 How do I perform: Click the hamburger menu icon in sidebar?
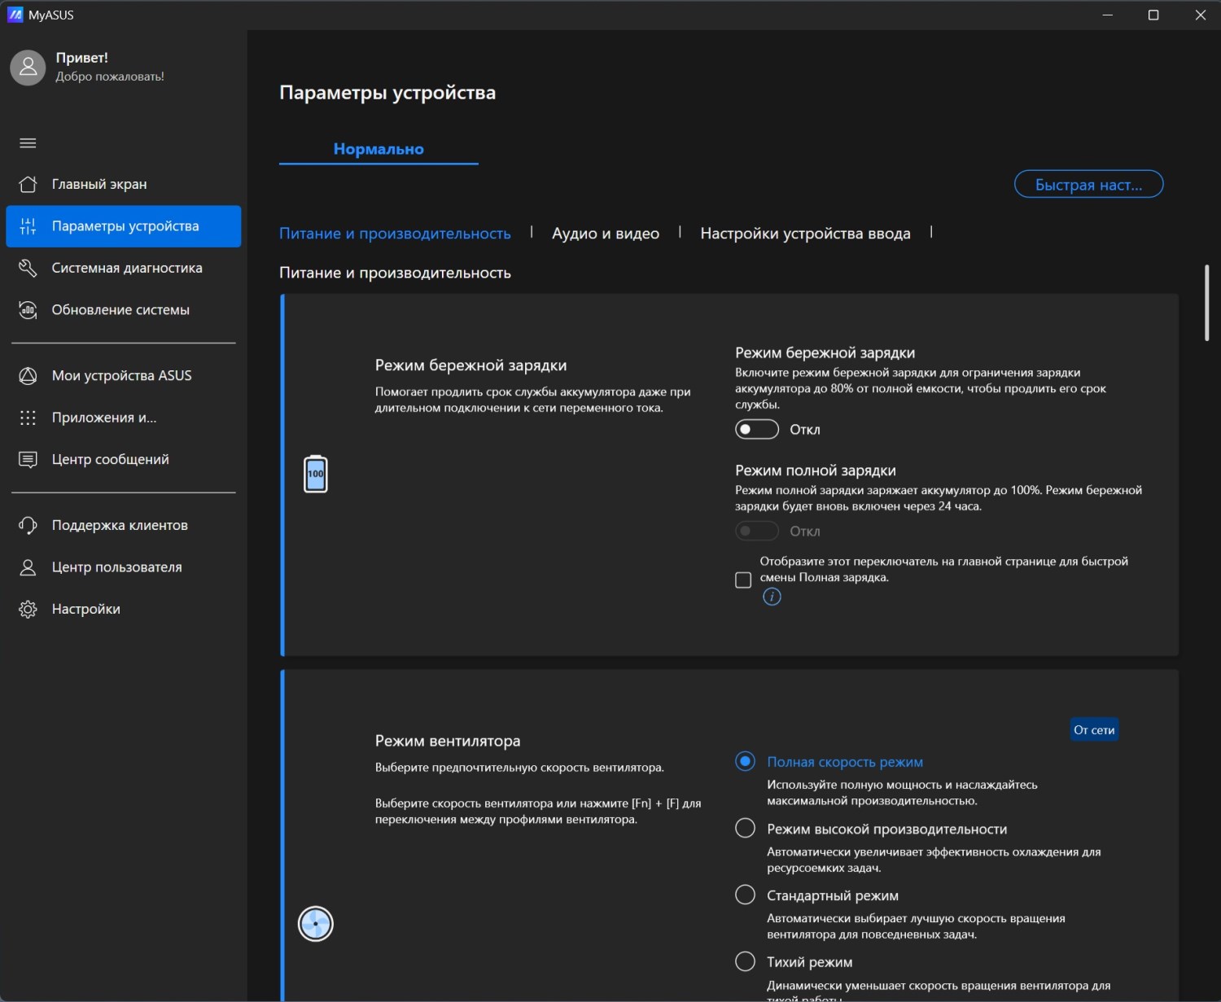point(28,143)
